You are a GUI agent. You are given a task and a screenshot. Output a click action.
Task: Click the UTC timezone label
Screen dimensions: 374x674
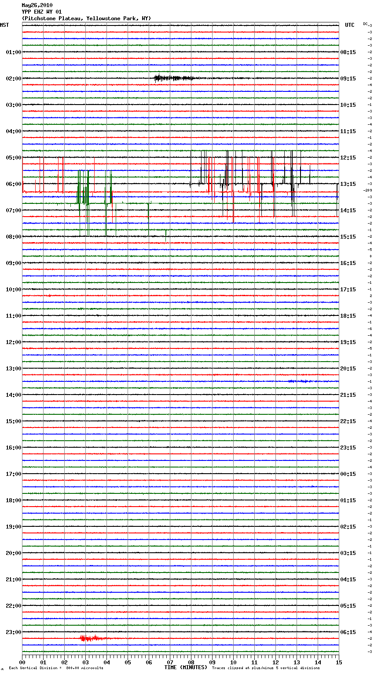[x=350, y=25]
